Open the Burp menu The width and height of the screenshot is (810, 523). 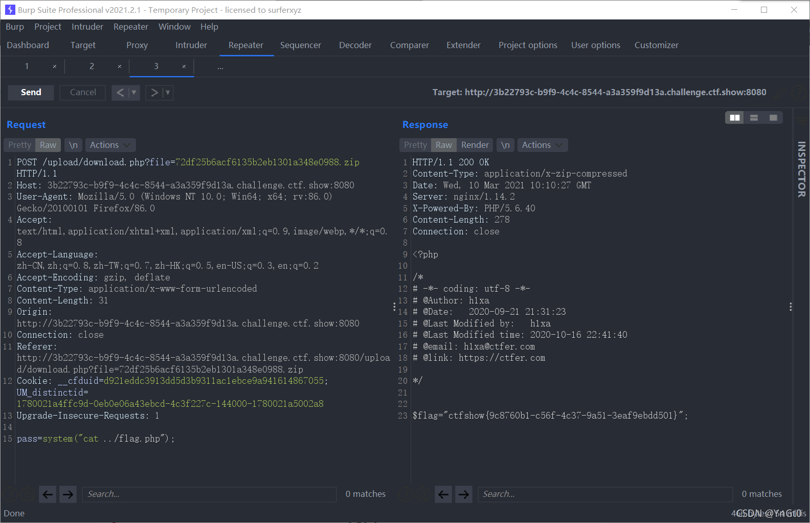pos(15,27)
